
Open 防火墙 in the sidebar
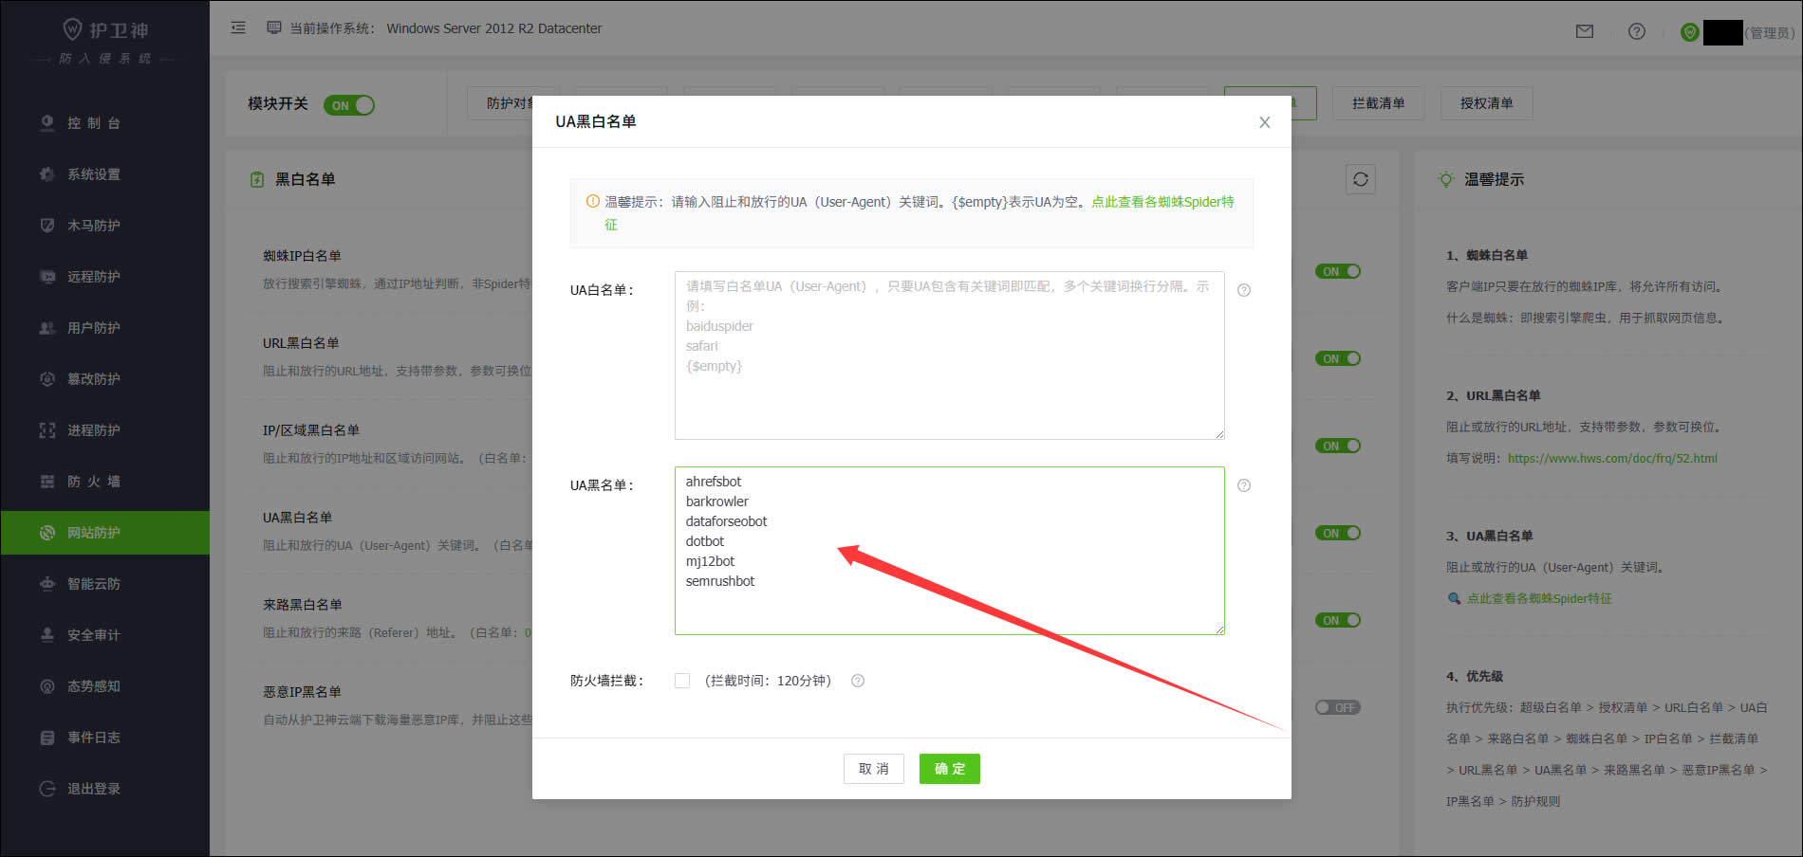(x=93, y=482)
